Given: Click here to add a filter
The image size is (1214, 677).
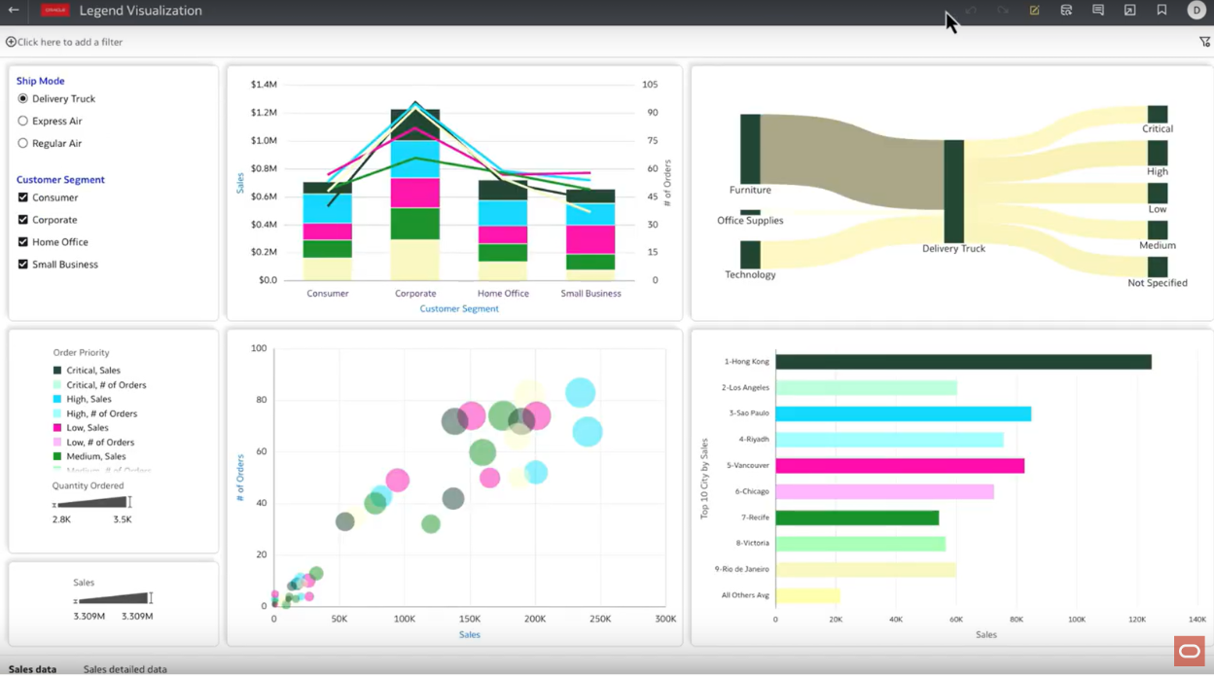Looking at the screenshot, I should click(64, 42).
